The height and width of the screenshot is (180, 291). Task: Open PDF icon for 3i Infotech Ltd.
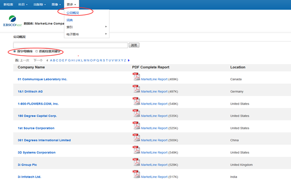[136, 174]
